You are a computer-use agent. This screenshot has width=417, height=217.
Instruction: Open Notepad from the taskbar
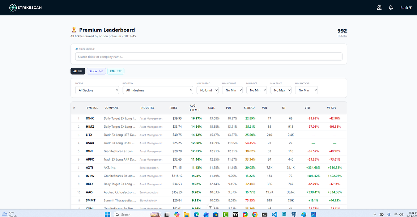[x=284, y=214]
